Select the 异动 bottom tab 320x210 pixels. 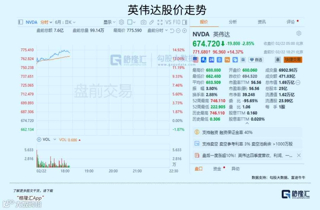(x=236, y=169)
